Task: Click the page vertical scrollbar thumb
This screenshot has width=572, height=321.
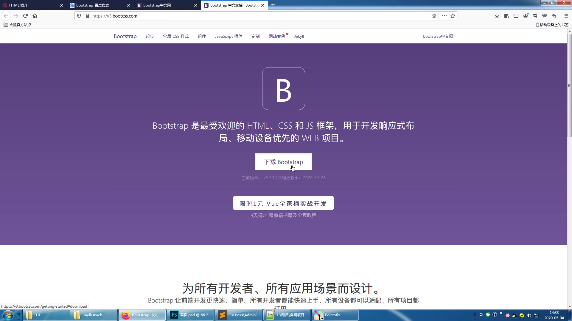Action: coord(569,86)
